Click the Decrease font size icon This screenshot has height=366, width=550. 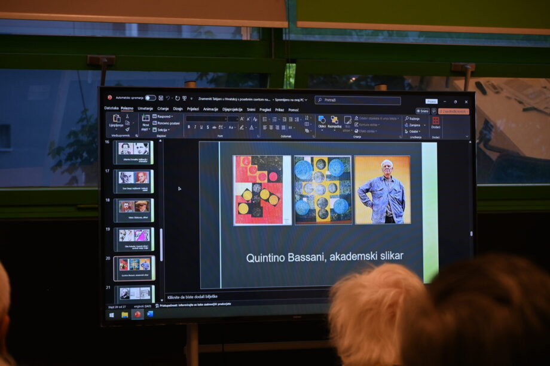coord(248,119)
